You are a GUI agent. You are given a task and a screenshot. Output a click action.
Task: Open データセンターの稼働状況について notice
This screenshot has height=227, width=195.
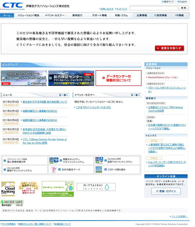point(119,78)
